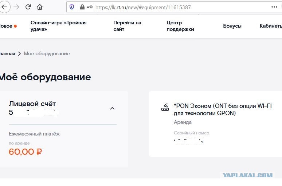The image size is (282, 186).
Task: Click the Лицевой счёт heading
Action: tap(32, 104)
